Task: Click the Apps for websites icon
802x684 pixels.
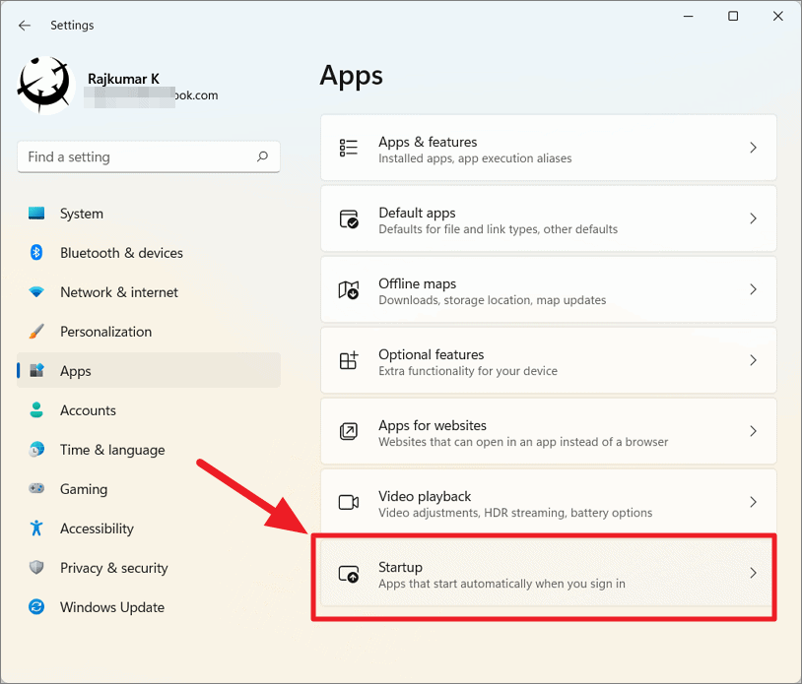Action: point(348,431)
